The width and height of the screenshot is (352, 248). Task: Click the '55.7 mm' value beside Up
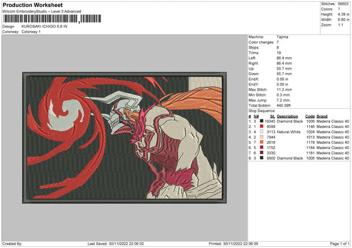coord(284,68)
